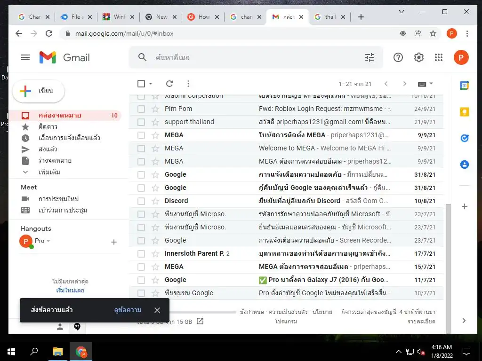Open Hangouts Pro status dropdown
The image size is (482, 361).
click(48, 241)
